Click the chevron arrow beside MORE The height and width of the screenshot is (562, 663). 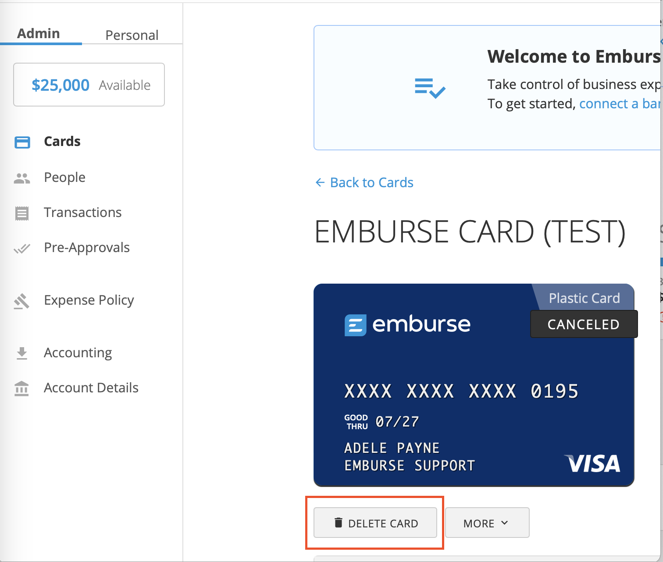[x=505, y=523]
